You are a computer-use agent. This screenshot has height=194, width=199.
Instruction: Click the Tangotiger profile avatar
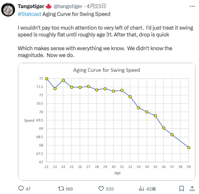click(8, 10)
